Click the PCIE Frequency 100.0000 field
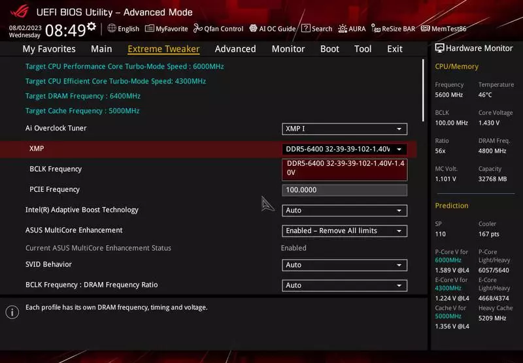 pos(345,190)
